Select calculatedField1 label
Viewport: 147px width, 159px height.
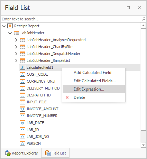(40, 67)
